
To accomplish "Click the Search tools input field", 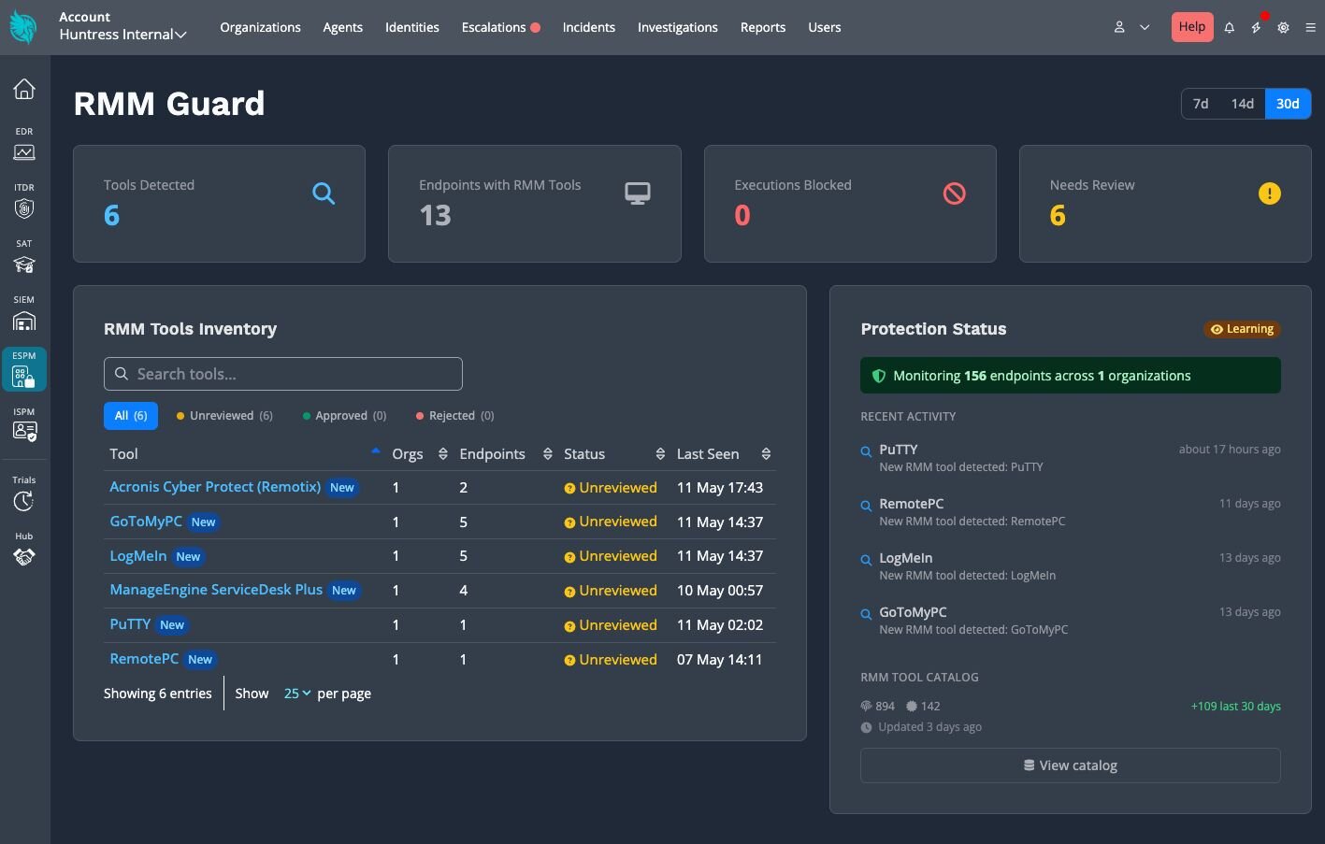I will [x=283, y=374].
